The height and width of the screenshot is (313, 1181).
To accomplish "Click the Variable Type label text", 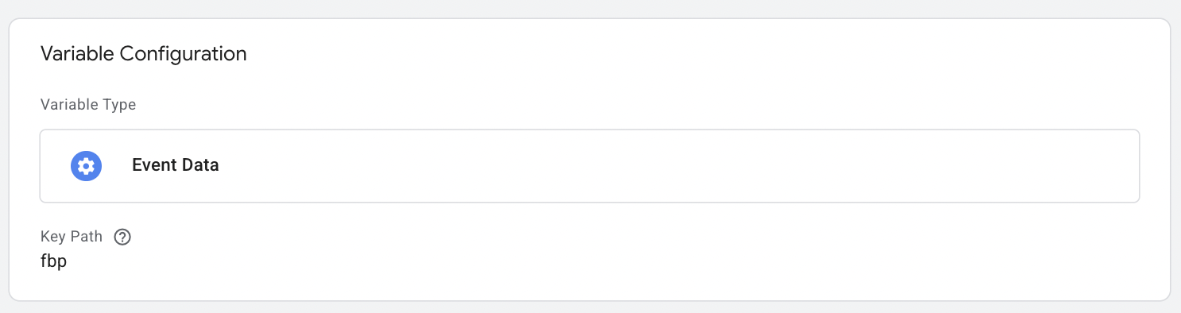I will (88, 105).
